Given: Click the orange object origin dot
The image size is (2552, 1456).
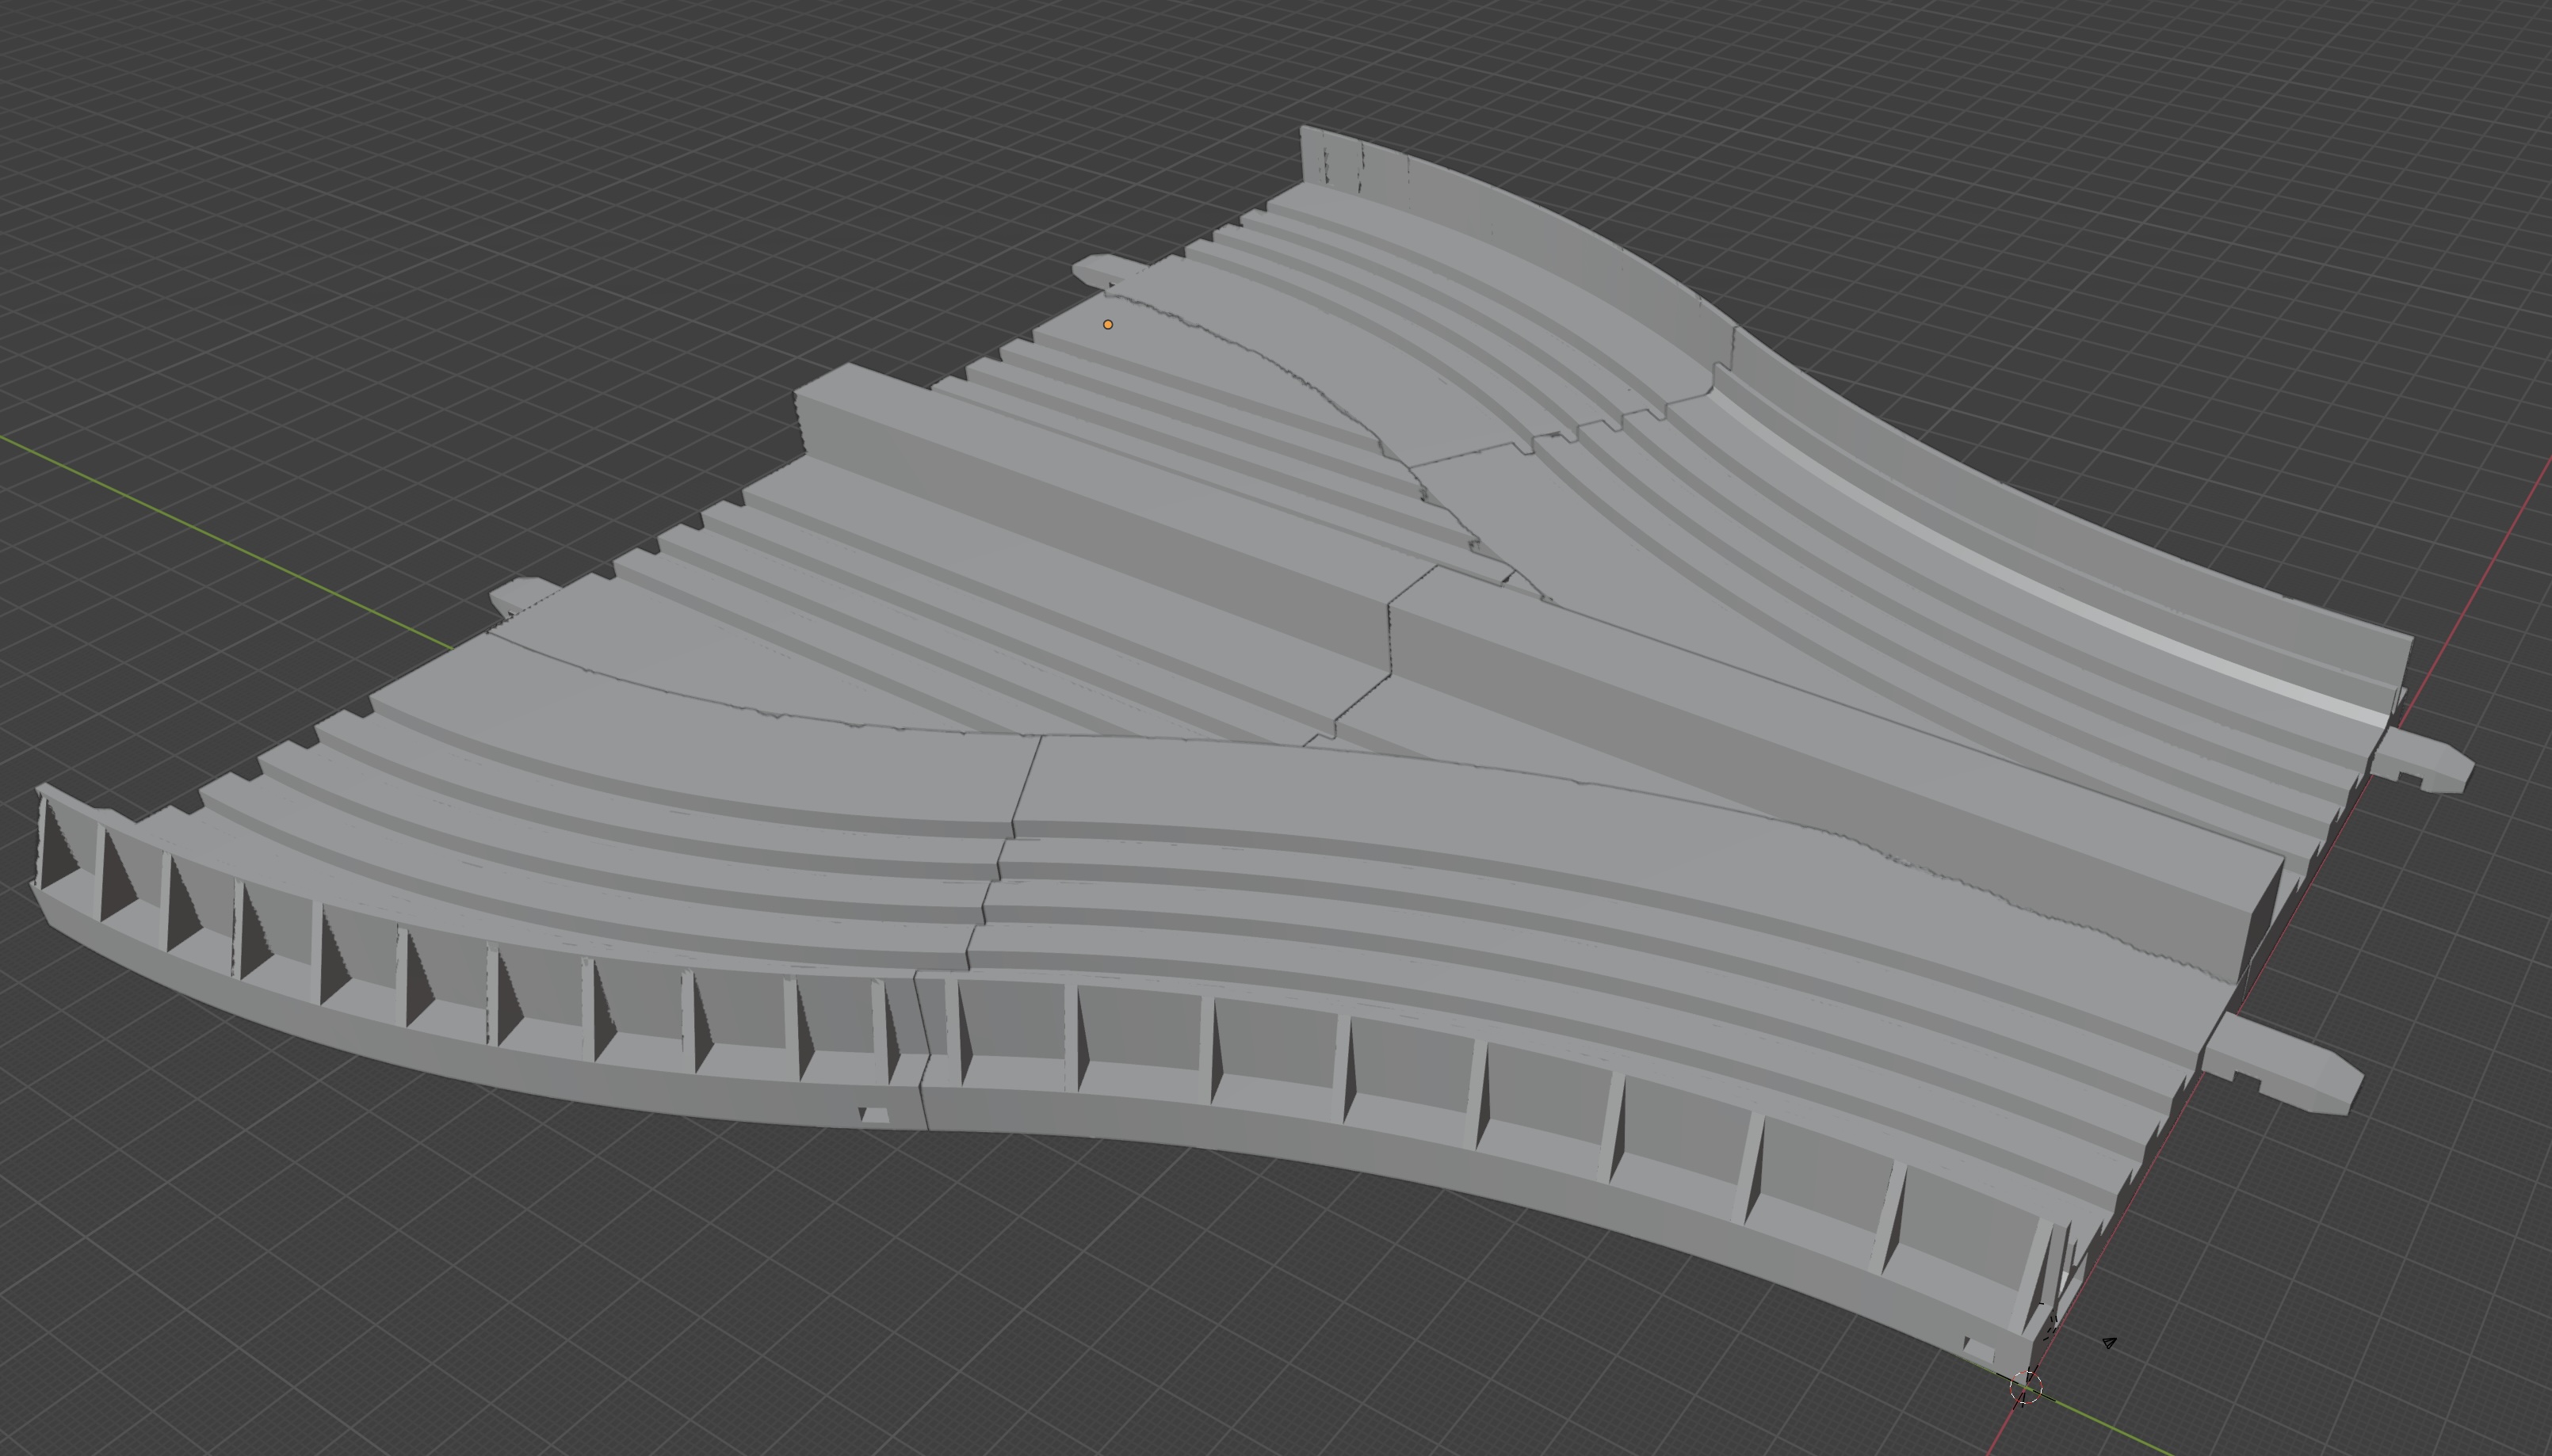Looking at the screenshot, I should [x=1107, y=324].
